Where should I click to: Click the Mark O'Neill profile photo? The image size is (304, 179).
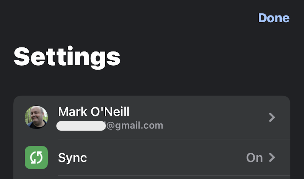[x=36, y=117]
